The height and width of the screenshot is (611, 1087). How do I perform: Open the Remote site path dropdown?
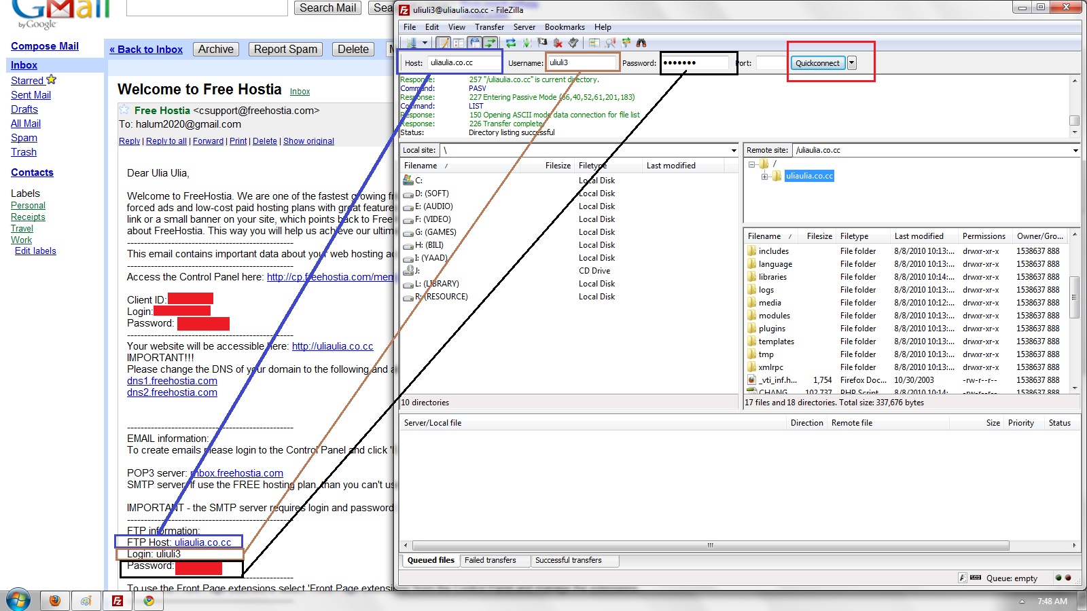click(1075, 150)
